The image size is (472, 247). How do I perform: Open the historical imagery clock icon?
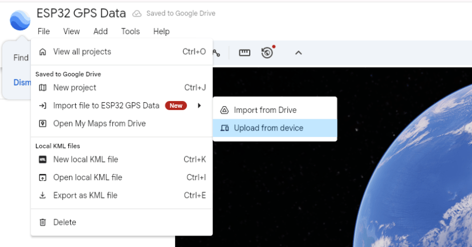tap(267, 52)
